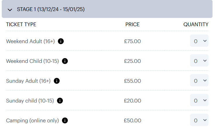Open info icon for Weekend Adult (16+)
The image size is (221, 127).
tap(61, 41)
